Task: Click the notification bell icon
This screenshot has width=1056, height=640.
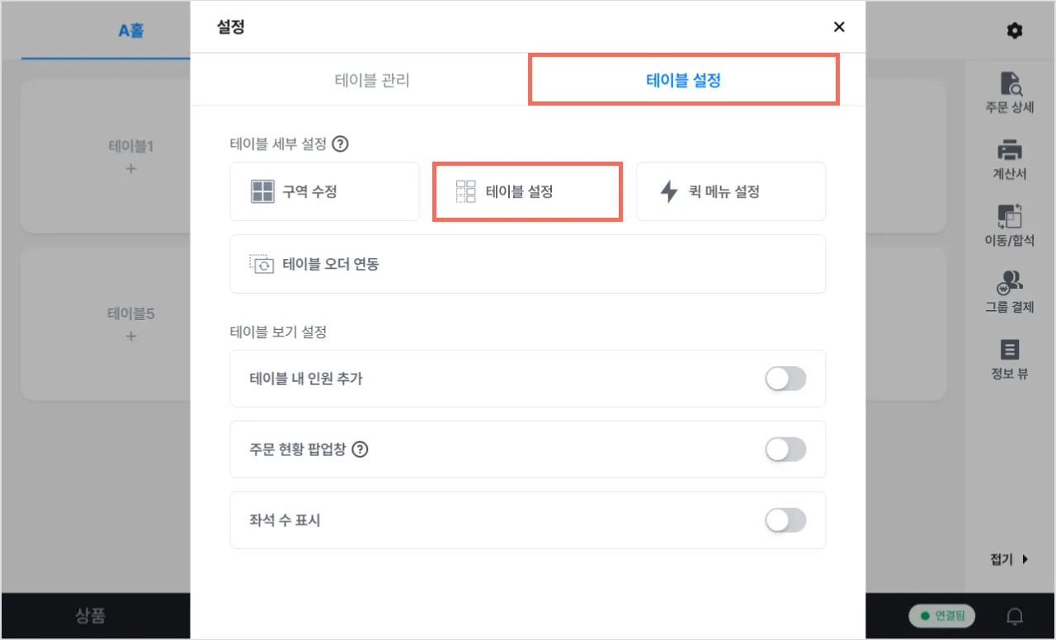Action: [1015, 616]
